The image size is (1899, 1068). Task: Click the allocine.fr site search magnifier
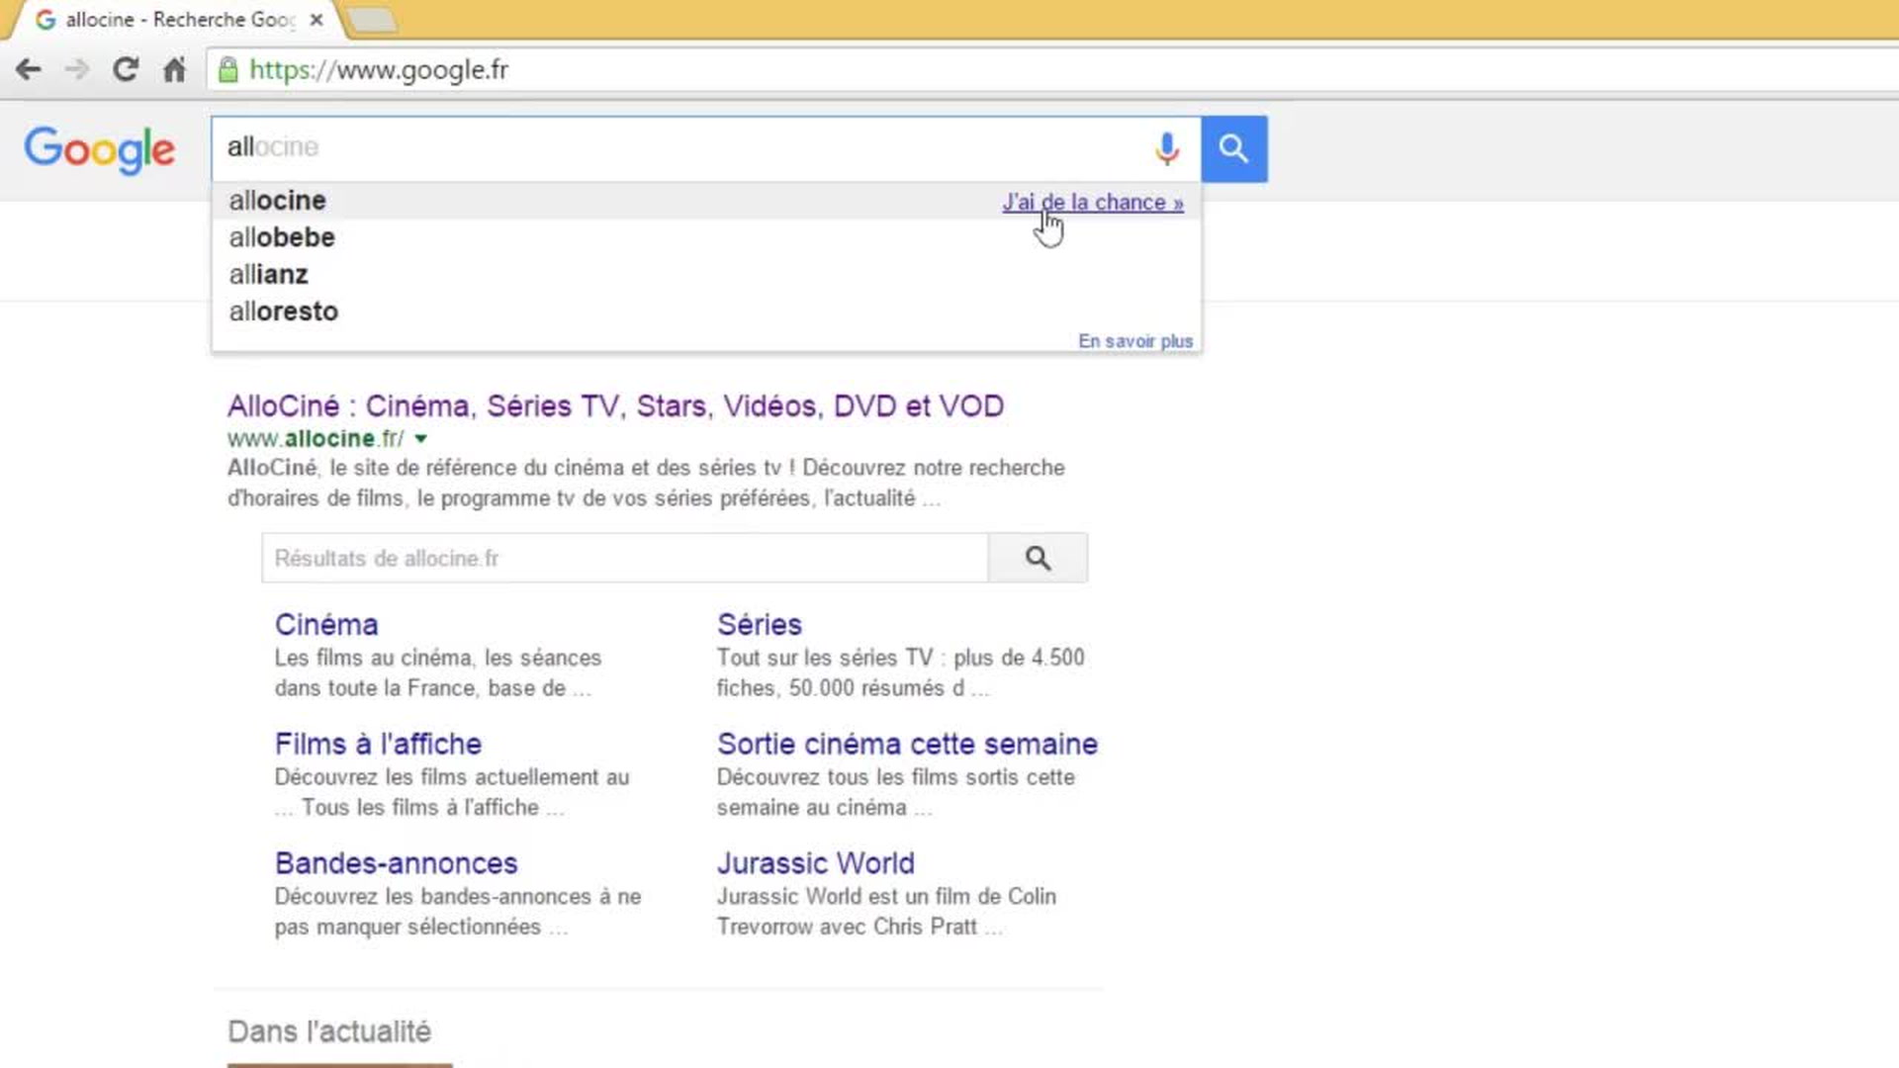pos(1038,558)
